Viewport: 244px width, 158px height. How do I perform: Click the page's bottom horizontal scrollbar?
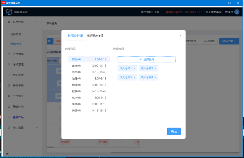[x=175, y=152]
